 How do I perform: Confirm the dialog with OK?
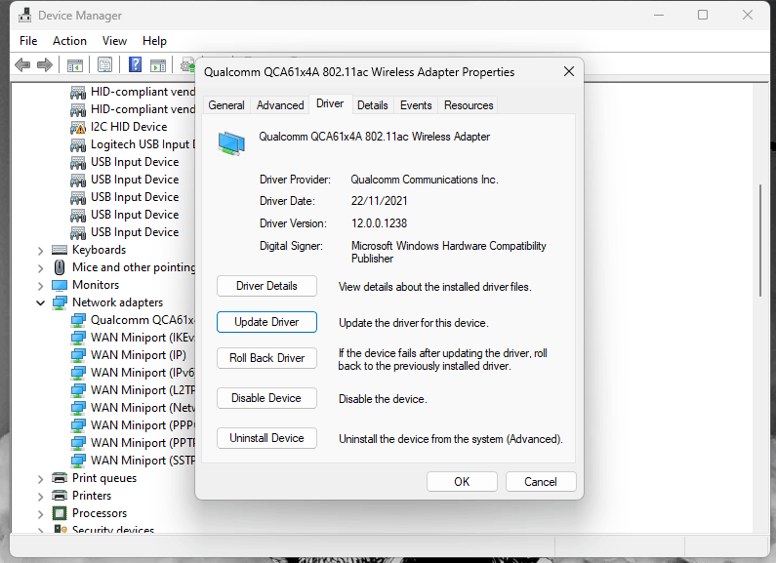pos(462,482)
